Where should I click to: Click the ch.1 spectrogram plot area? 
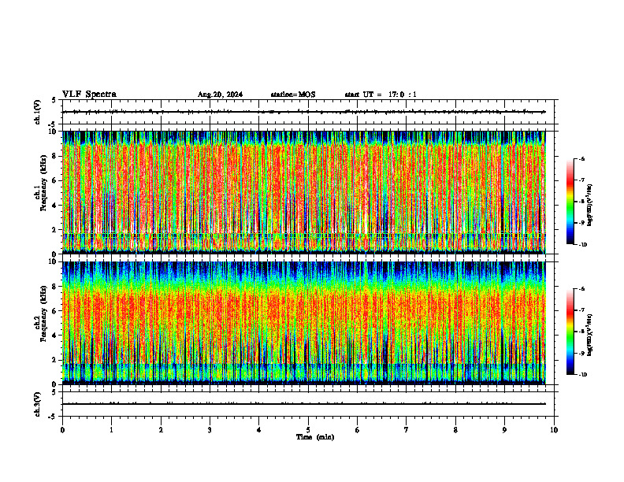coord(304,192)
